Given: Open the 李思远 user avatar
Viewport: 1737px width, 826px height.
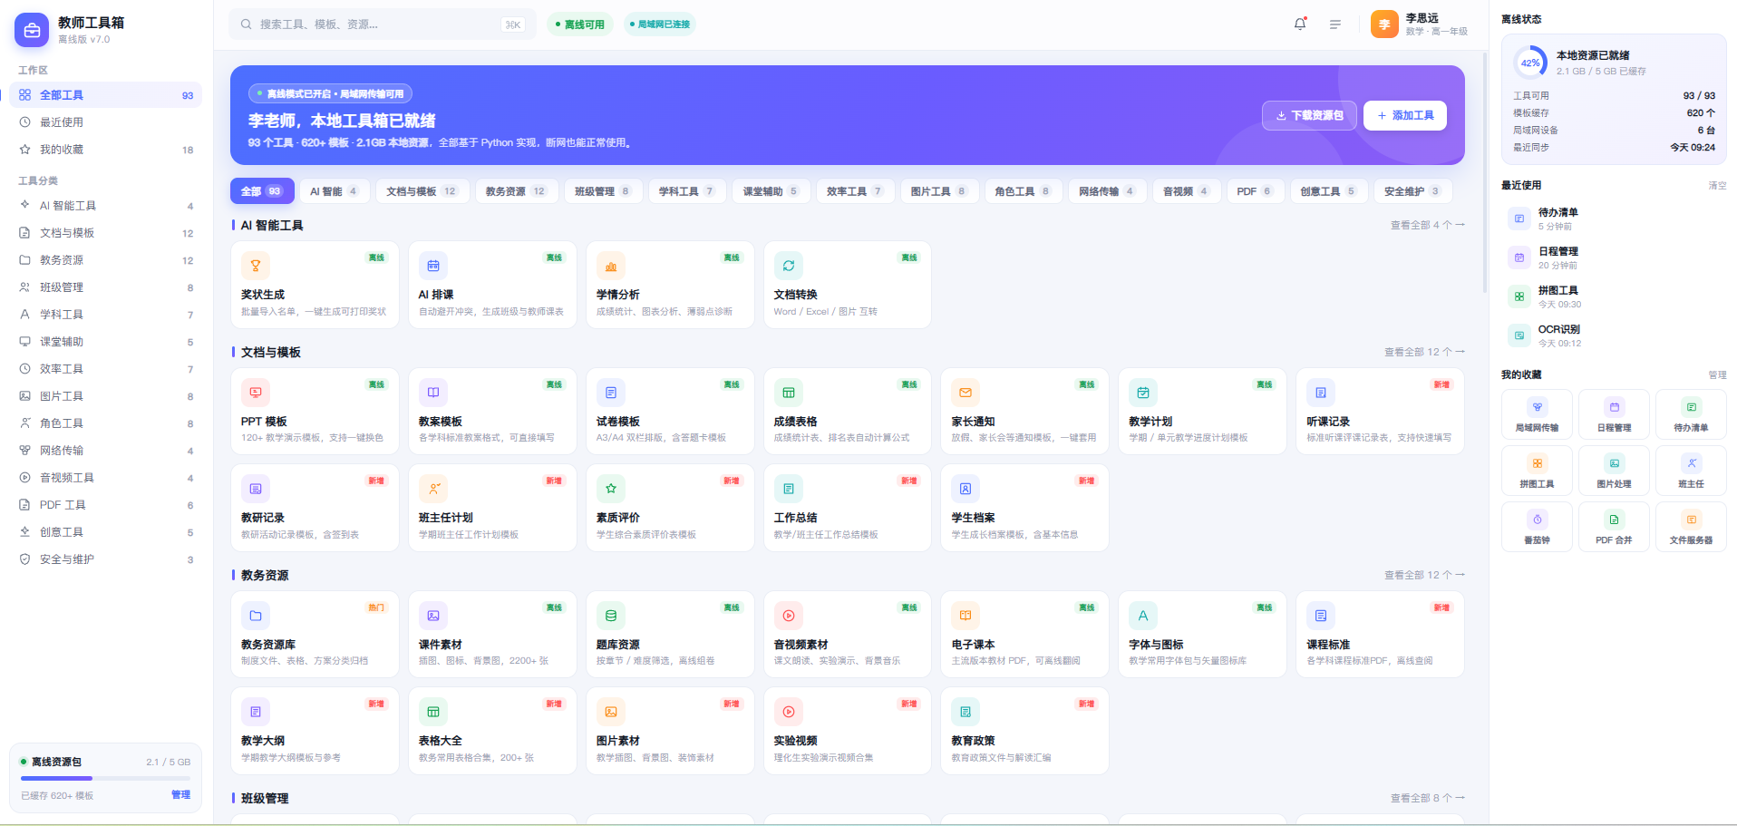Looking at the screenshot, I should (x=1384, y=24).
